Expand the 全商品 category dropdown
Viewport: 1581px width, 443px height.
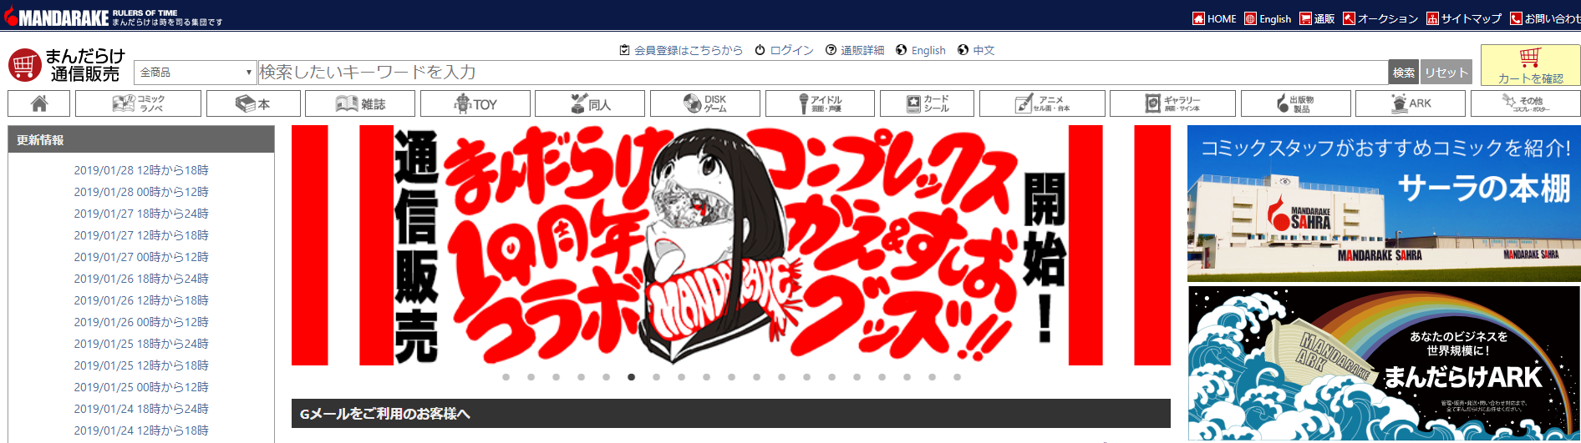click(195, 73)
